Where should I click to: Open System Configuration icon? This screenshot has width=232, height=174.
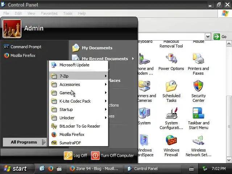coord(171,119)
